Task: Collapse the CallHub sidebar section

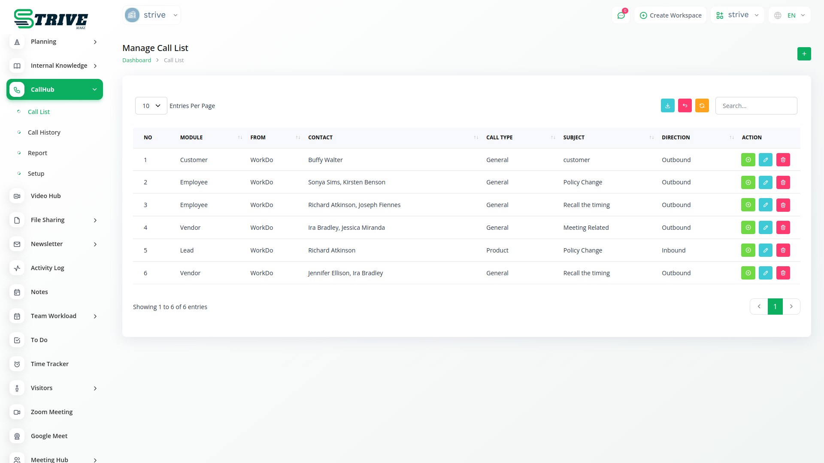Action: (x=55, y=90)
